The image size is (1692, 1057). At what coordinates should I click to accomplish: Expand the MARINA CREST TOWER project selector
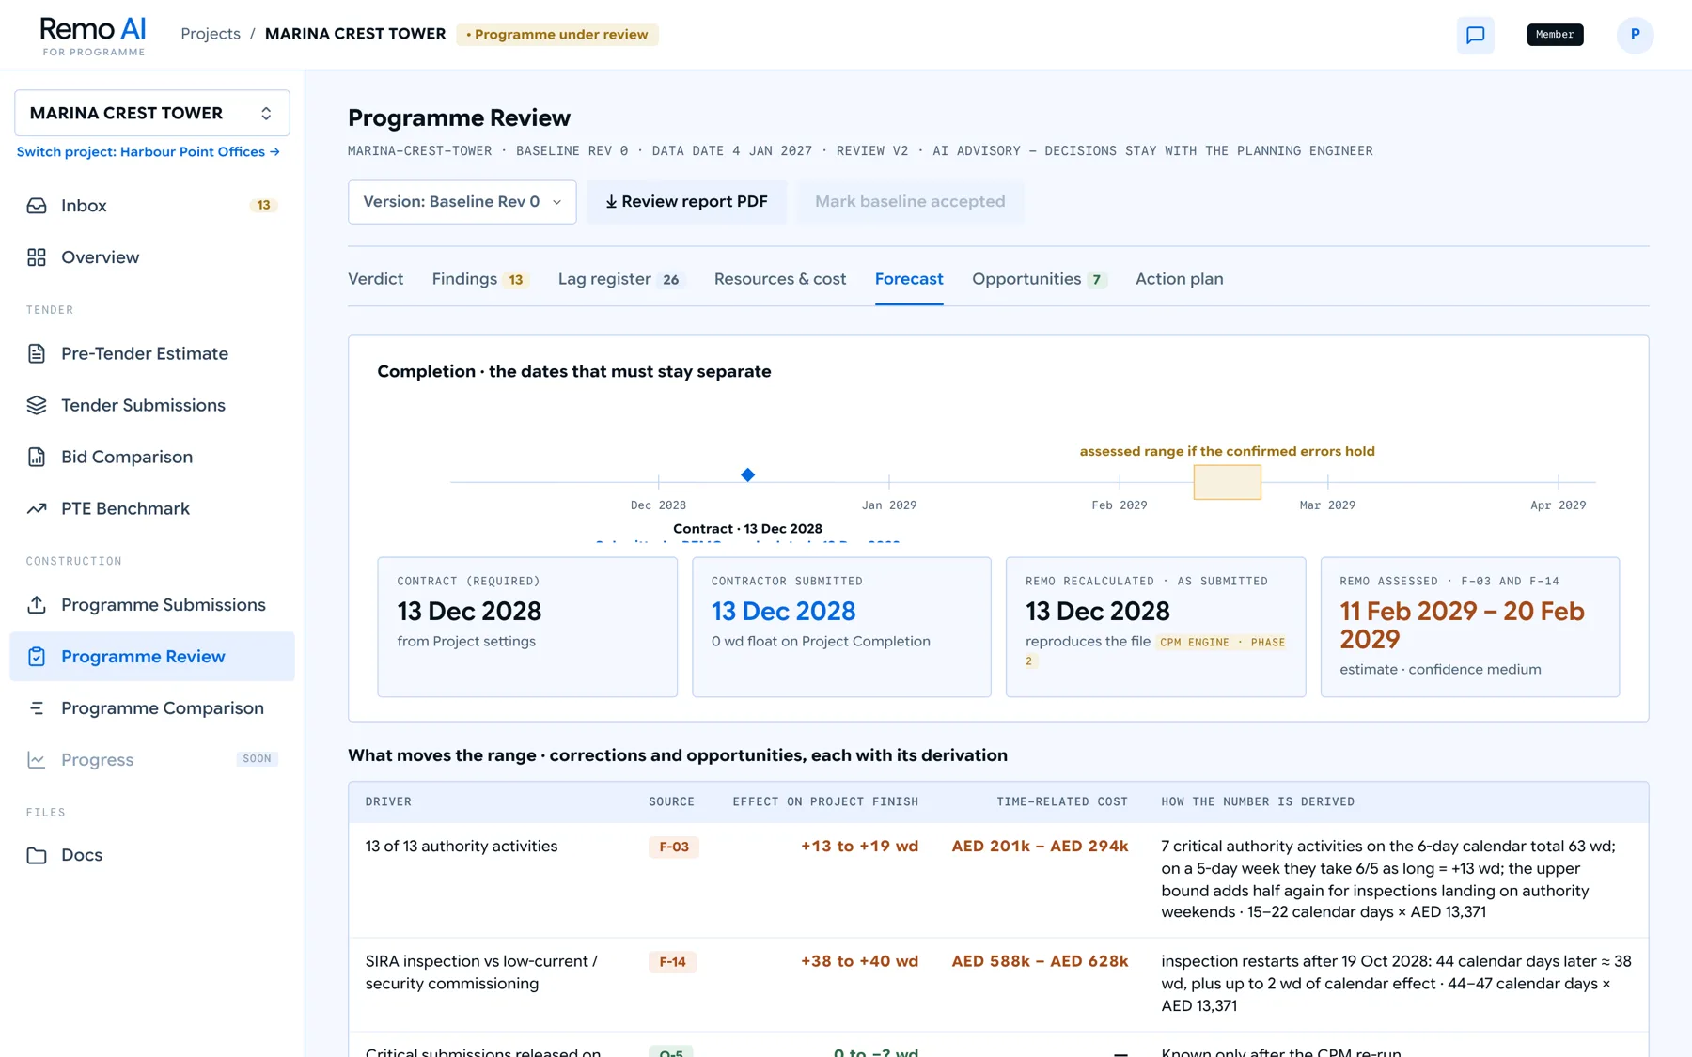pyautogui.click(x=152, y=114)
